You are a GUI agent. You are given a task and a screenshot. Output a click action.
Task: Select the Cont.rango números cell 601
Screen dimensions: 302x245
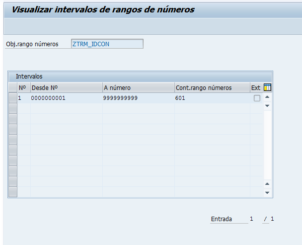tap(211, 98)
